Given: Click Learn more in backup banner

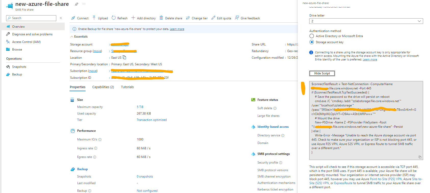Looking at the screenshot, I should (177, 29).
